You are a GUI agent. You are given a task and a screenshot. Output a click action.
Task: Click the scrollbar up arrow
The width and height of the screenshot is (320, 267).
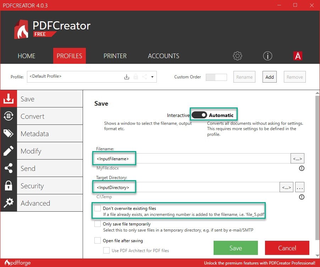(318, 93)
